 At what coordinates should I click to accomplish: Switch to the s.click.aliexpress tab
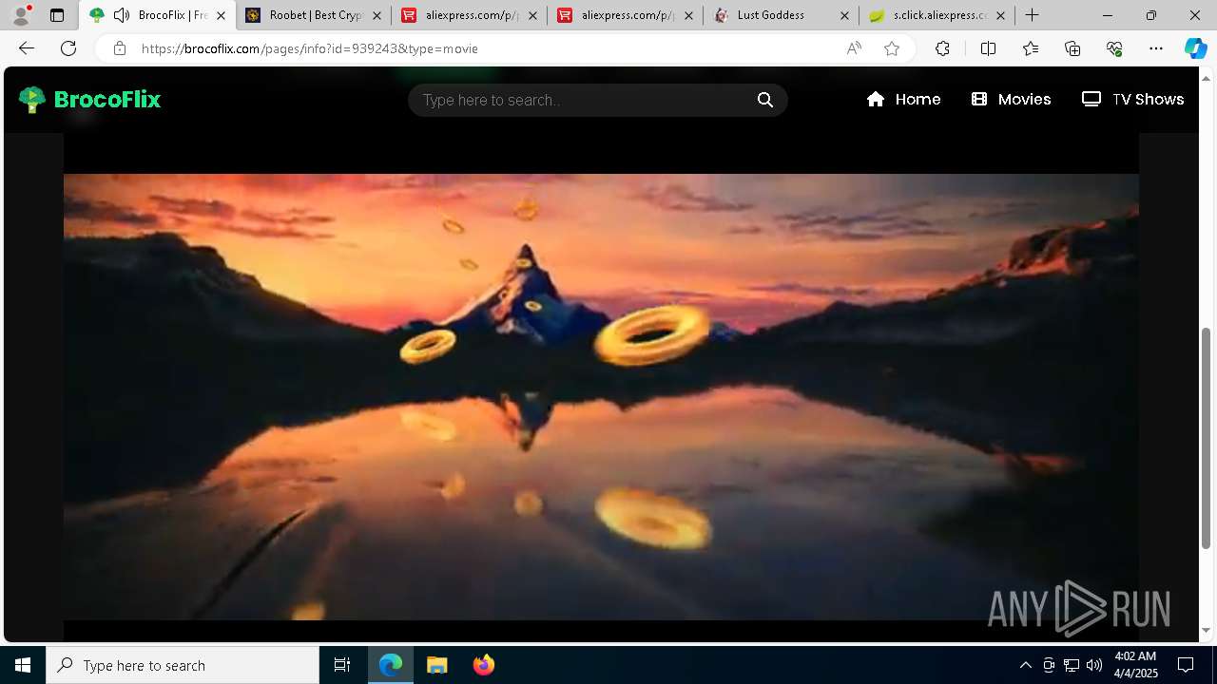937,15
